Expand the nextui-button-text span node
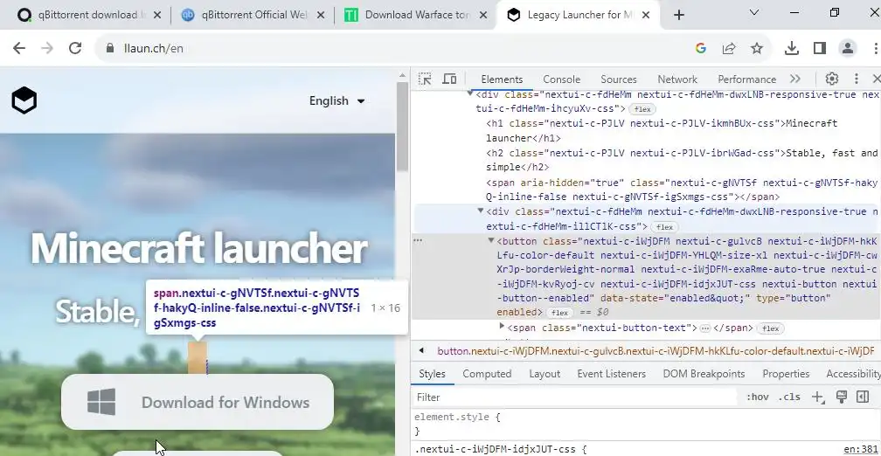Screen dimensions: 881x456 (x=502, y=327)
